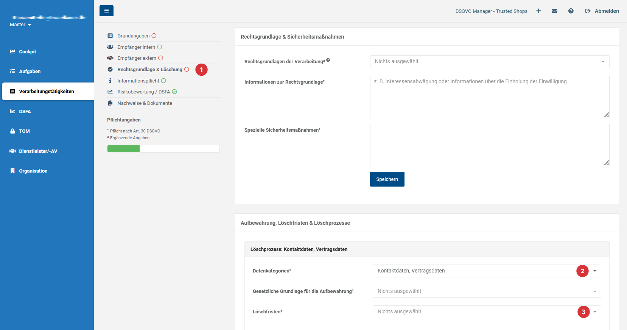Screen dimensions: 627x330
Task: Open TOM in sidebar
Action: [x=24, y=131]
